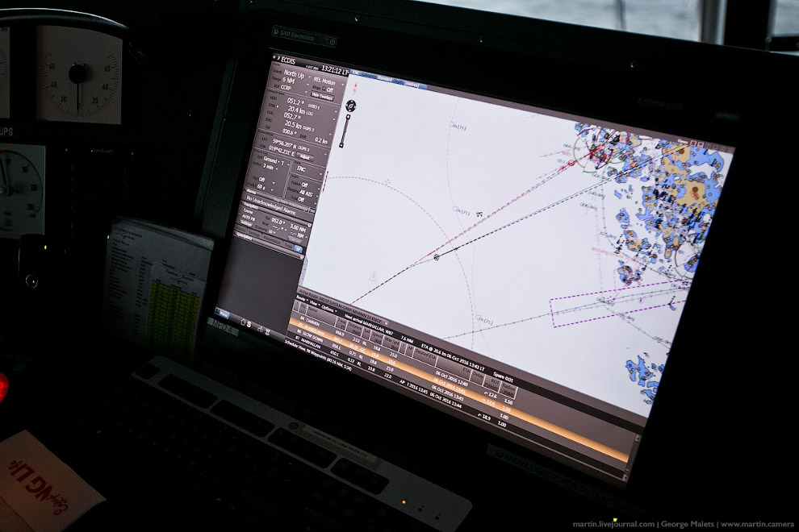
Task: Open the View menu in the route panel
Action: coord(314,304)
